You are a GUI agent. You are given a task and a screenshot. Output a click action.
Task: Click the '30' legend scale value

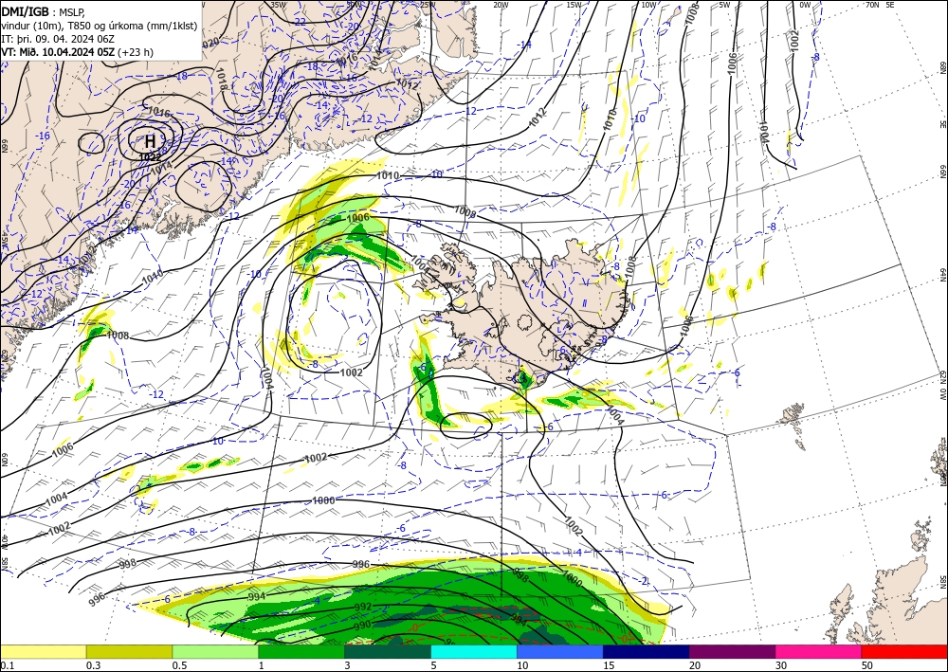(x=780, y=665)
